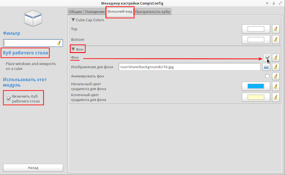Viewport: 285px width, 175px height.
Task: Click the Анимировать фон label
Action: tap(87, 76)
